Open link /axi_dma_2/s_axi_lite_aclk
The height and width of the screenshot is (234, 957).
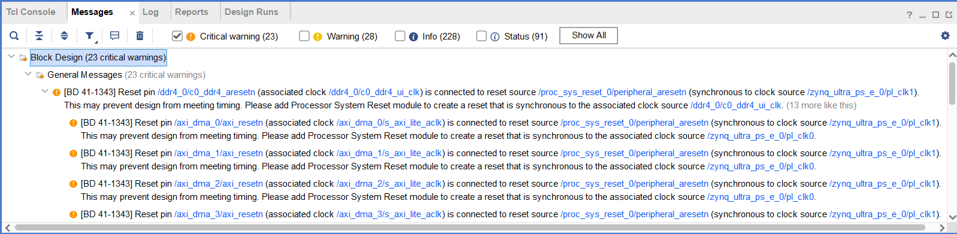click(389, 184)
